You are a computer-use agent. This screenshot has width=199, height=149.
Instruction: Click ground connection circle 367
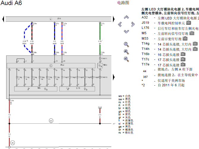(x=51, y=121)
